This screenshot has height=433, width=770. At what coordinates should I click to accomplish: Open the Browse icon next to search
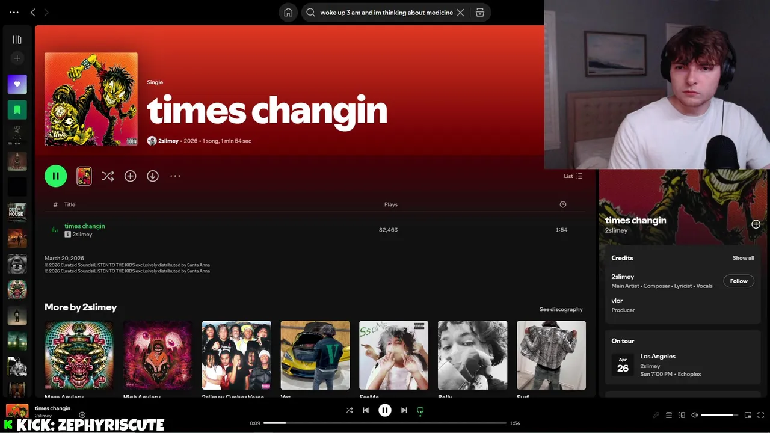coord(480,13)
